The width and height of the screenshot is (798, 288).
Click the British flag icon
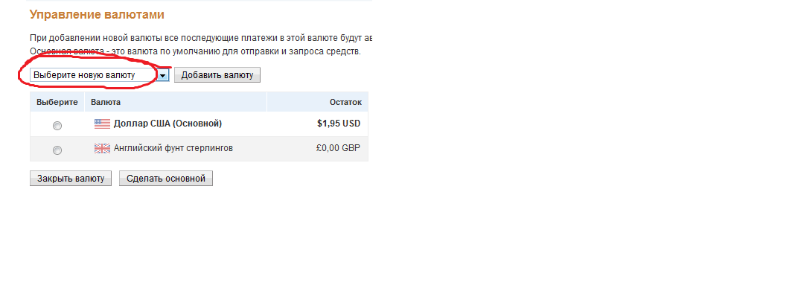[102, 149]
